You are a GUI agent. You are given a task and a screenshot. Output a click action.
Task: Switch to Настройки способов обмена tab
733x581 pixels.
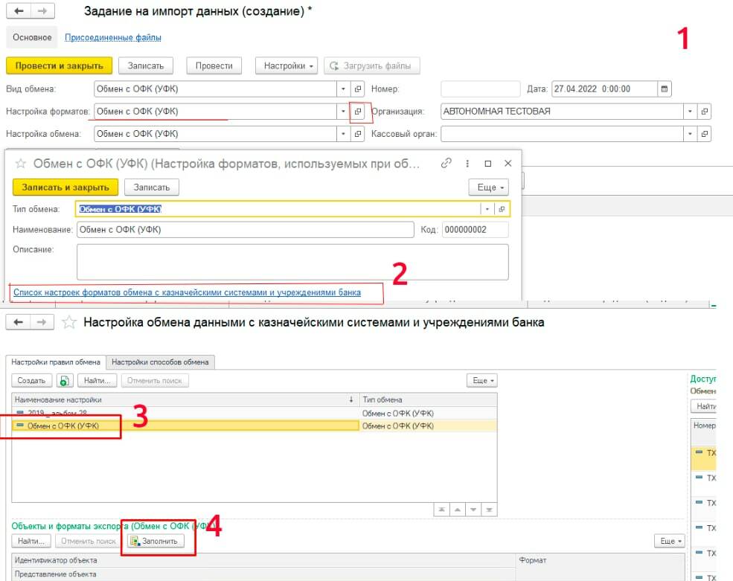(160, 362)
